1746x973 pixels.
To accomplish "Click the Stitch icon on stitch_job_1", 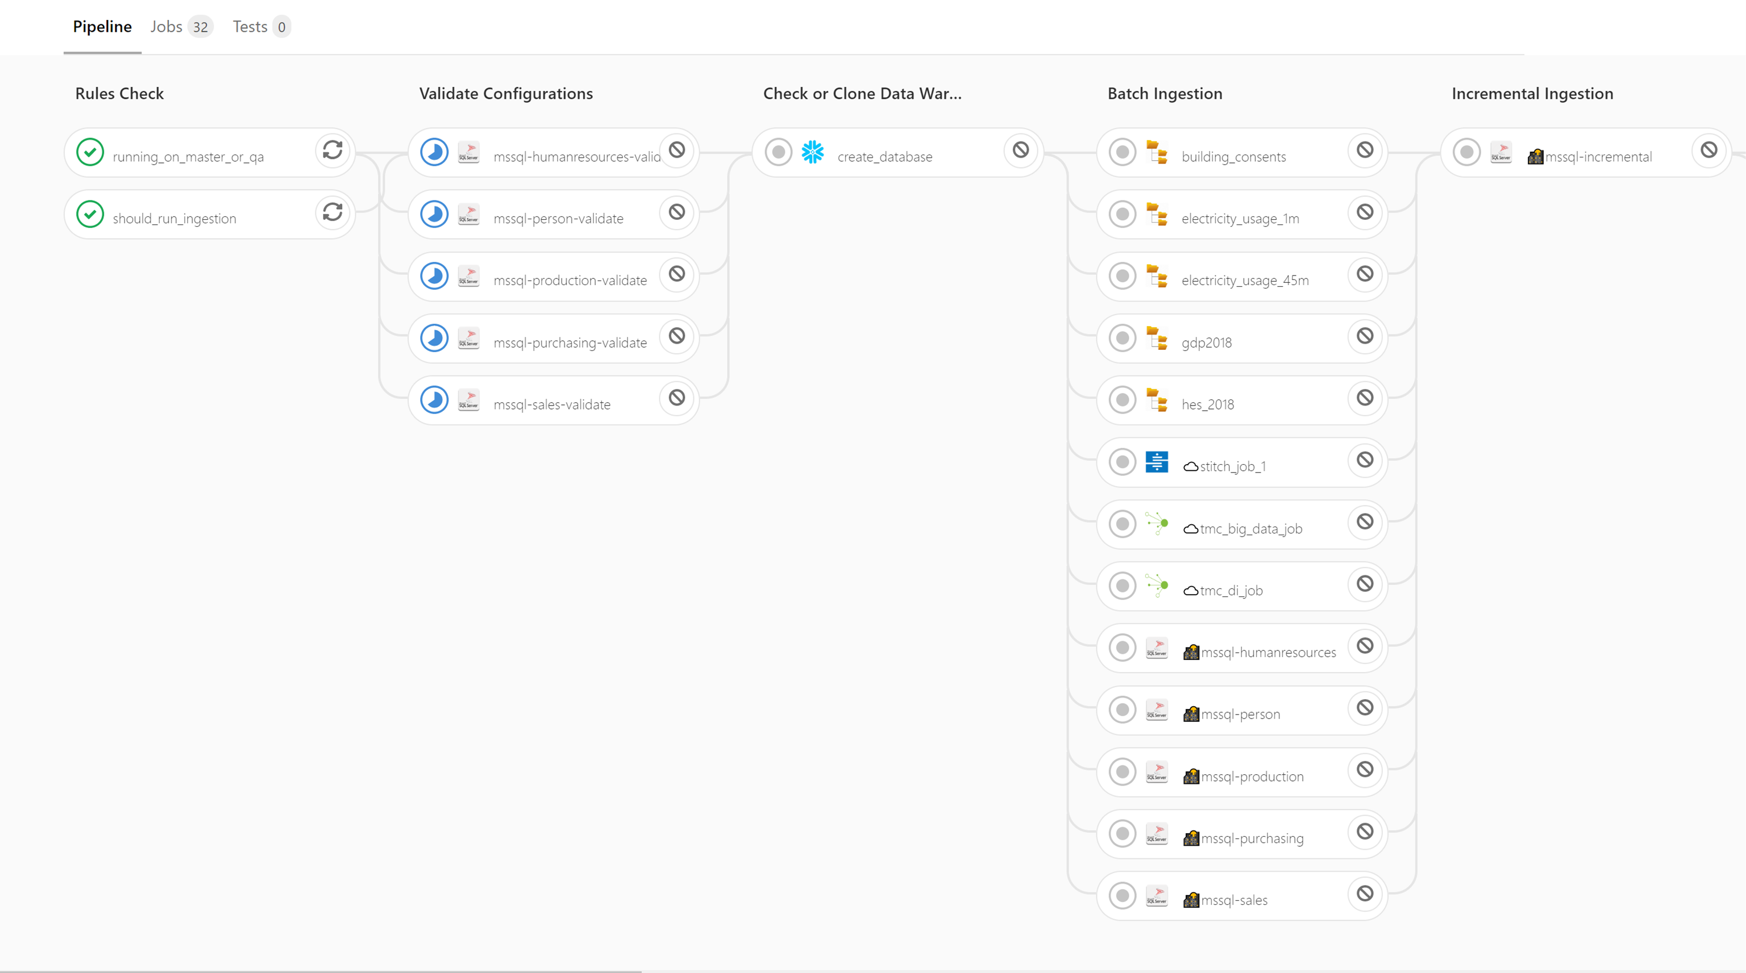I will coord(1157,461).
